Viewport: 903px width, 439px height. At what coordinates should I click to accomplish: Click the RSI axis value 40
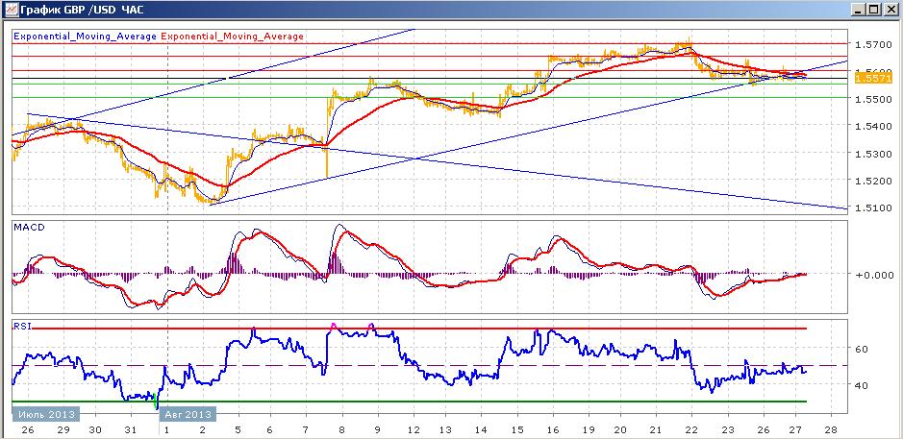[x=862, y=385]
